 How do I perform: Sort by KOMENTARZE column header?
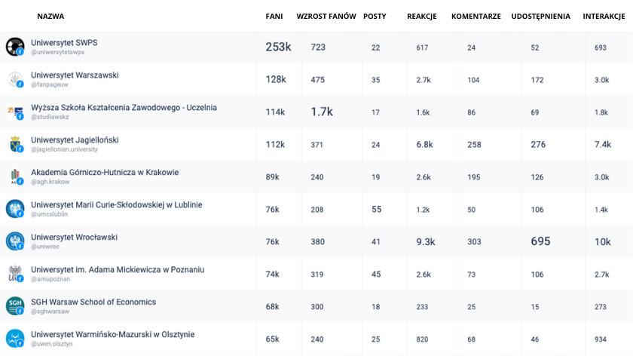[476, 16]
